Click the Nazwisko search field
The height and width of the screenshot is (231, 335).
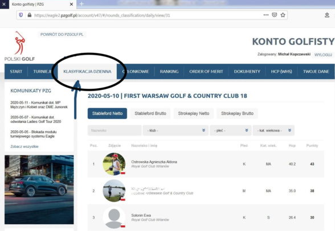click(x=115, y=130)
